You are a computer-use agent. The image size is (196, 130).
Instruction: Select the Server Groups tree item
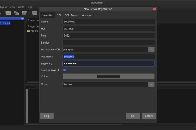tap(5, 23)
